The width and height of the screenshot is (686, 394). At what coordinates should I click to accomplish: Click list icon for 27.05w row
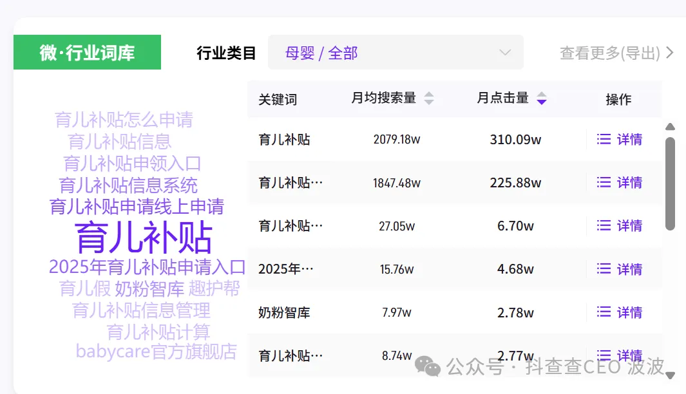[604, 225]
